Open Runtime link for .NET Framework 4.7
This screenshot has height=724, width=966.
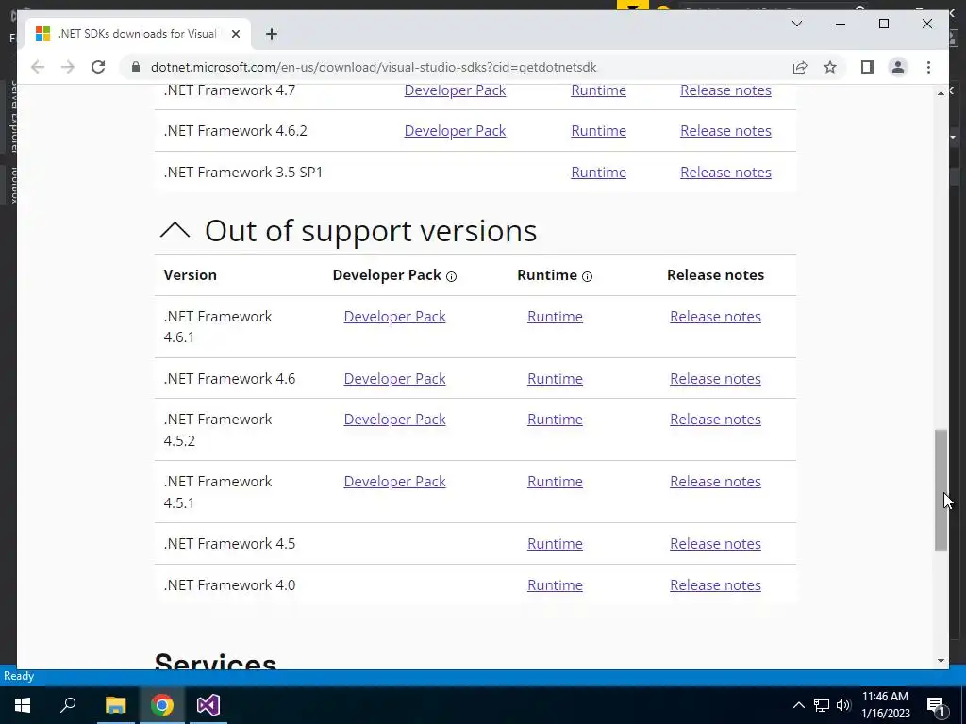pos(598,90)
